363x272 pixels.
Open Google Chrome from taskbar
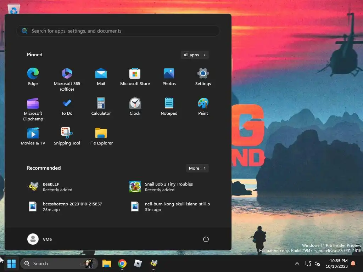coord(122,263)
